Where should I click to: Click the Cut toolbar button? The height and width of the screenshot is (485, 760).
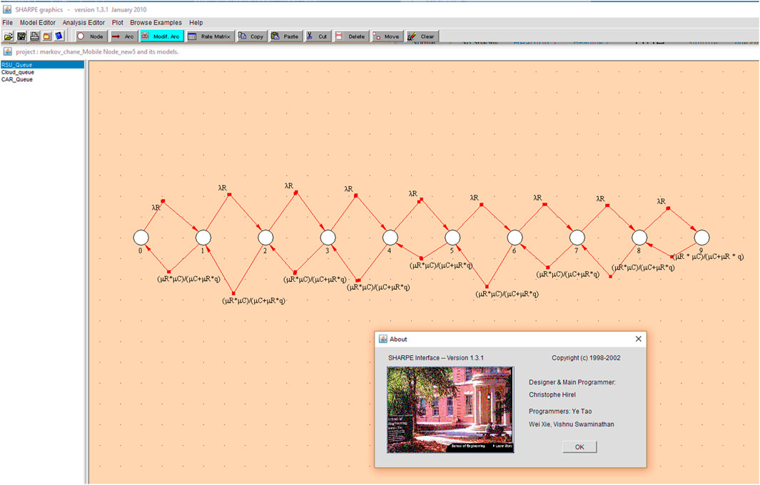[x=317, y=36]
